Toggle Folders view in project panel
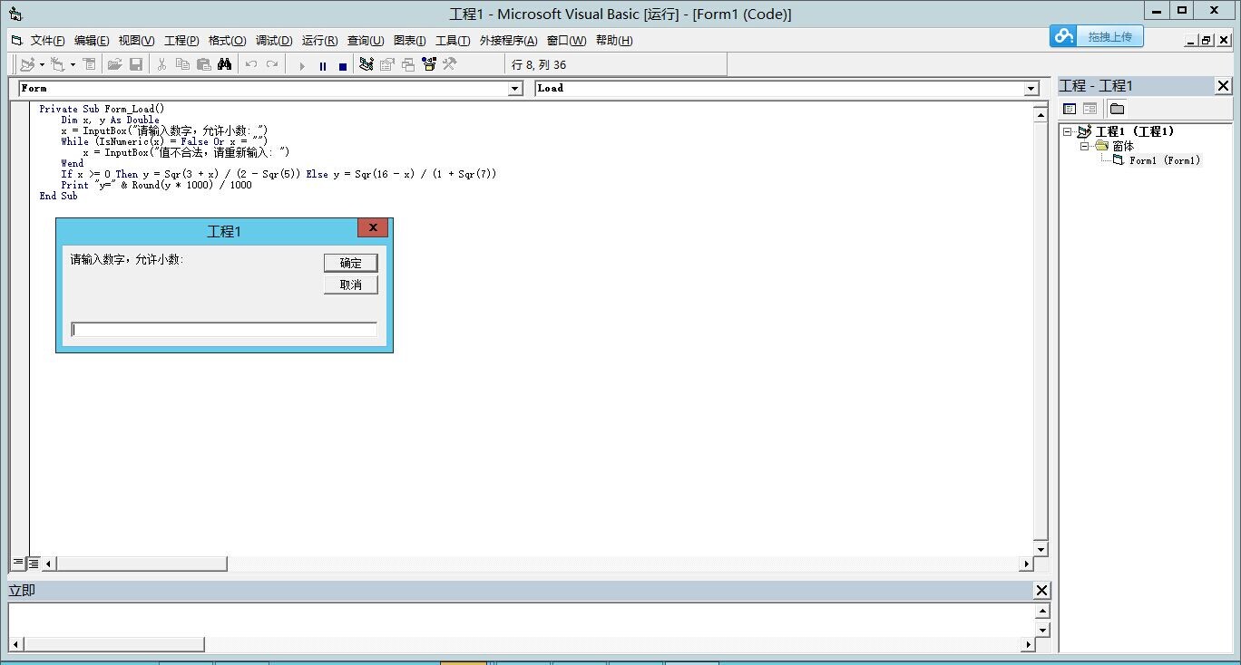The height and width of the screenshot is (665, 1241). pyautogui.click(x=1117, y=109)
